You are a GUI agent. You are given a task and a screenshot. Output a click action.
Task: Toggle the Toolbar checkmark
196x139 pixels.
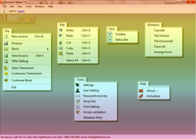(x=110, y=34)
